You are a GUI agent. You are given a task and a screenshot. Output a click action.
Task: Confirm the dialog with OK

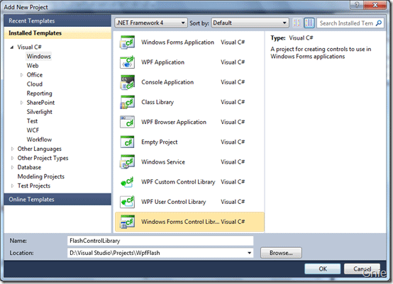tap(323, 268)
